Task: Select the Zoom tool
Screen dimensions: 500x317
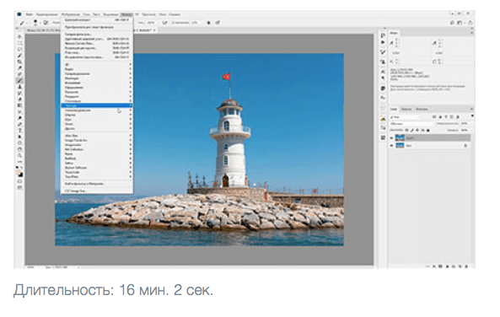Action: tap(19, 155)
